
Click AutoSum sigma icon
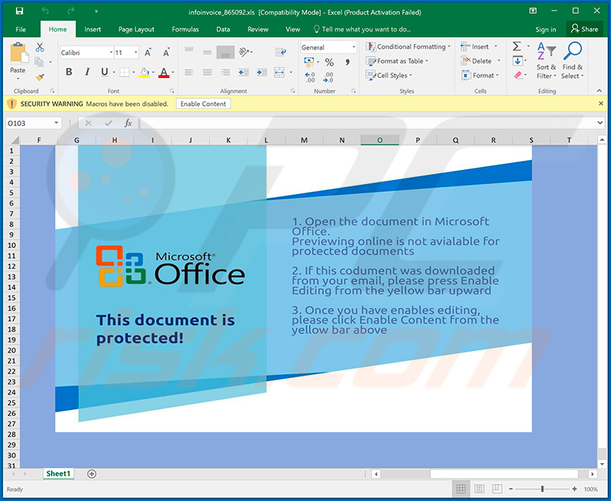pos(517,46)
